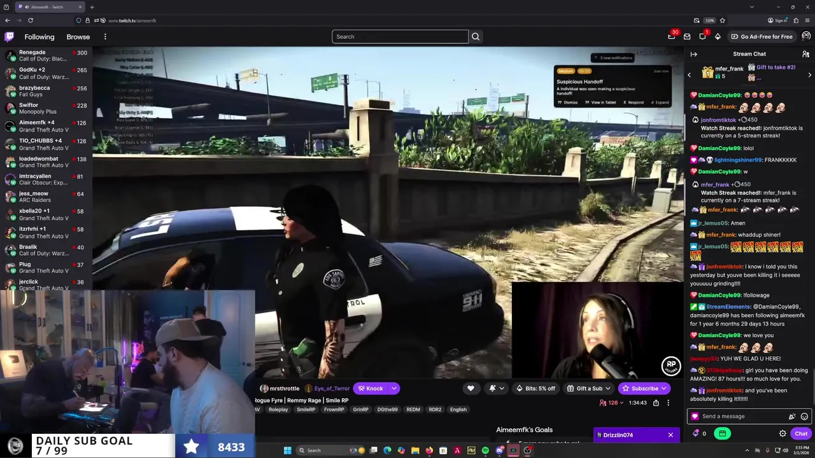Click the green rewards box icon under chat
815x458 pixels.
click(x=722, y=434)
